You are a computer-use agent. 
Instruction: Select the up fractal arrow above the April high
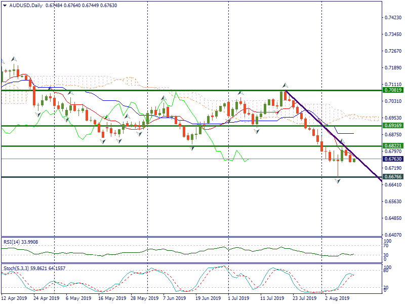click(x=14, y=59)
